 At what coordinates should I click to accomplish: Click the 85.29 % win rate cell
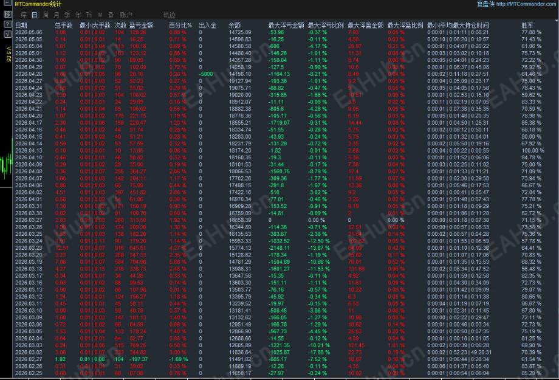click(531, 373)
